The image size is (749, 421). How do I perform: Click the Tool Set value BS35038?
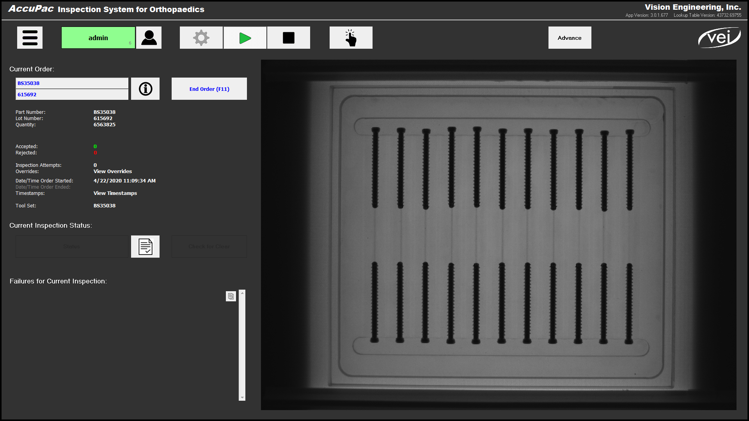(105, 206)
